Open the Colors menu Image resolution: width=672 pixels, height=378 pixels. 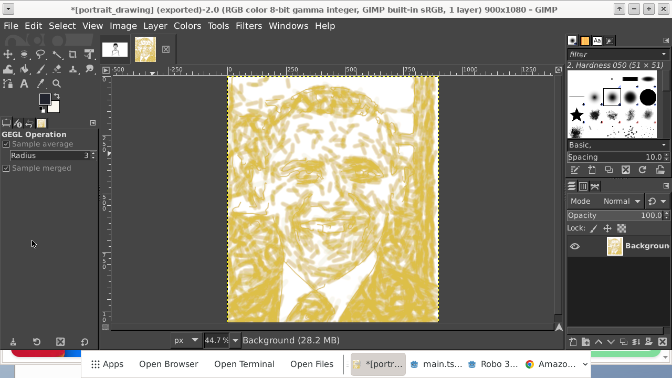(x=187, y=26)
